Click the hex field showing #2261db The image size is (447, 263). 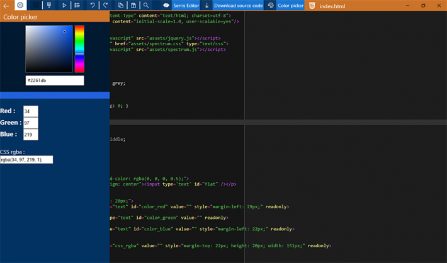(x=55, y=81)
